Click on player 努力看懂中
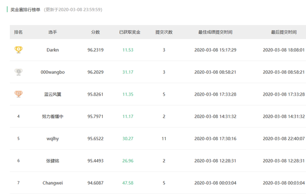Viewport: 306px width, 194px height. [52, 116]
